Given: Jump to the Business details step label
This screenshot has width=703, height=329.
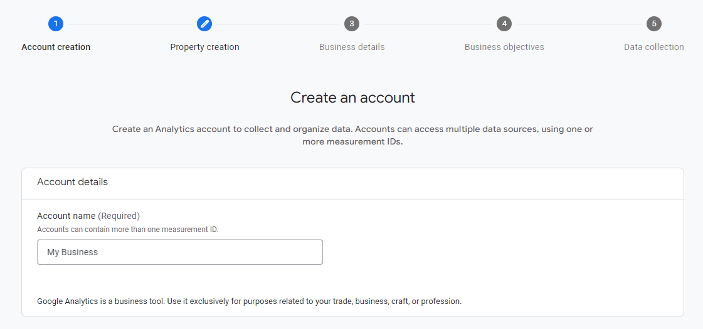Looking at the screenshot, I should coord(352,47).
